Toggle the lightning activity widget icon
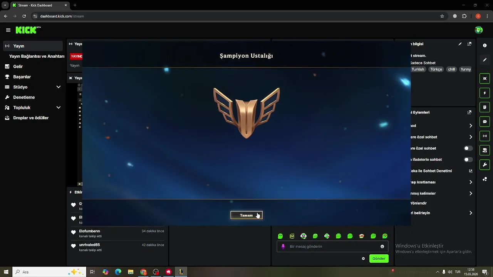Screen dimensions: 493x277 [x=485, y=93]
